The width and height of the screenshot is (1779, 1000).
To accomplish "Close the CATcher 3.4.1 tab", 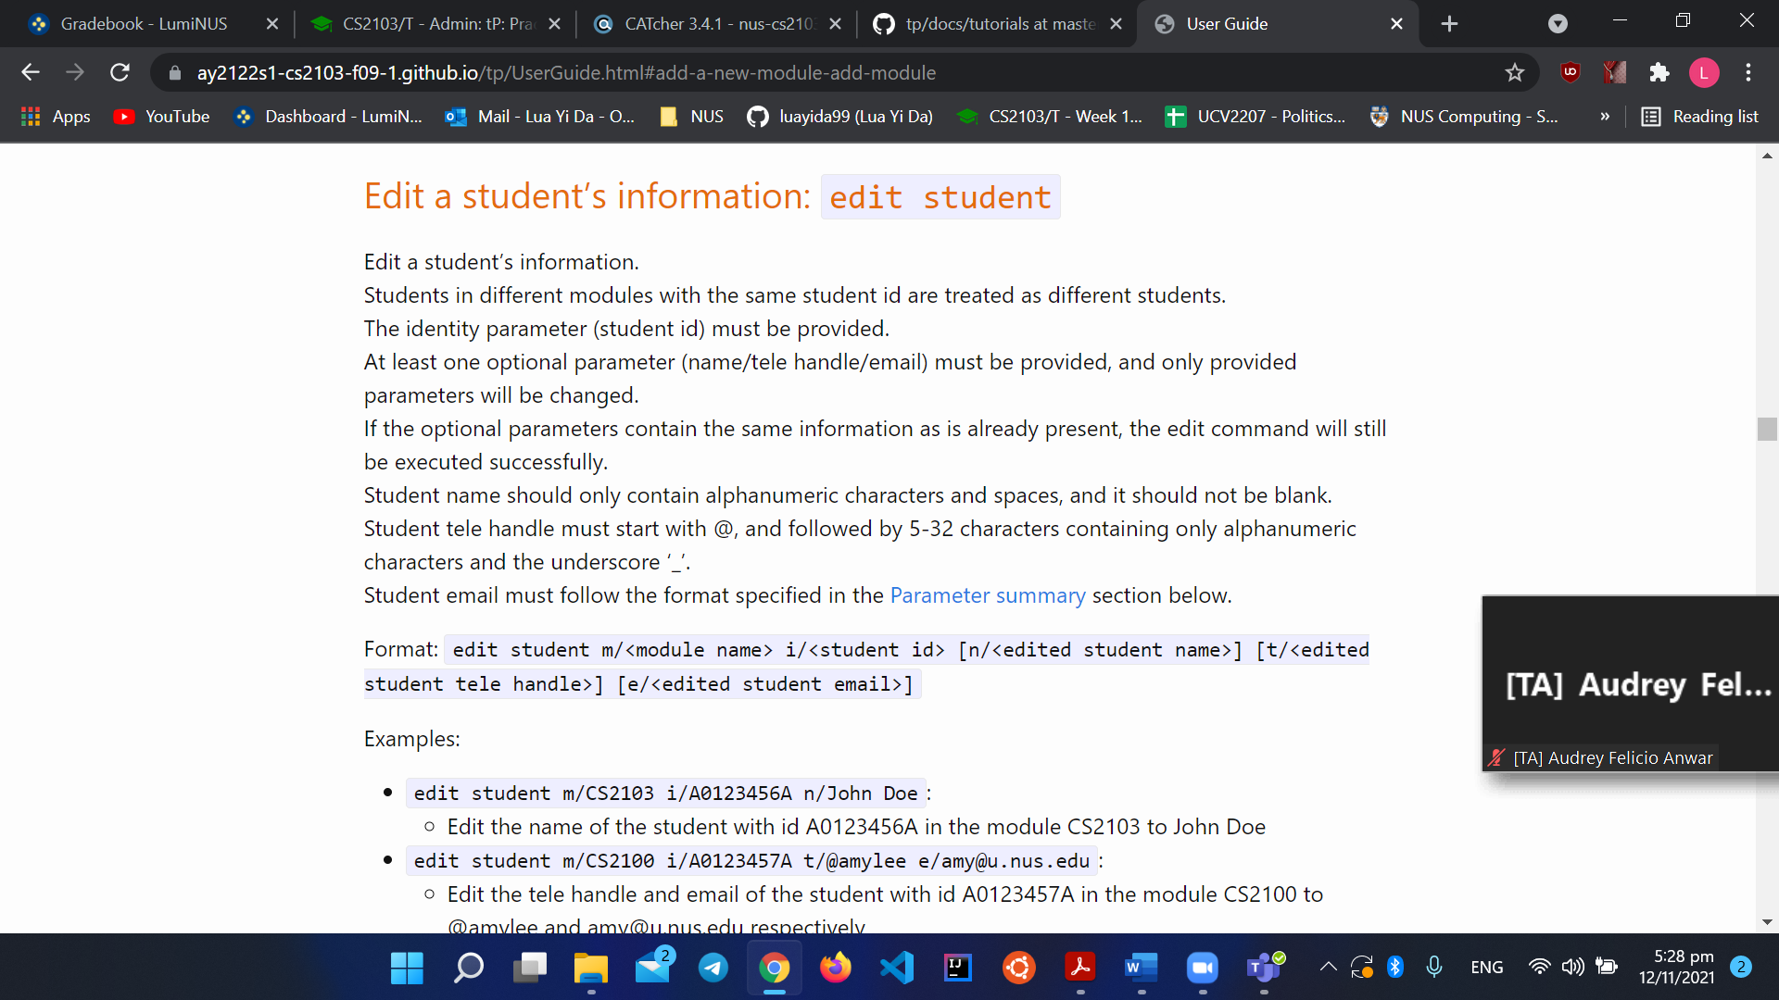I will pos(836,24).
